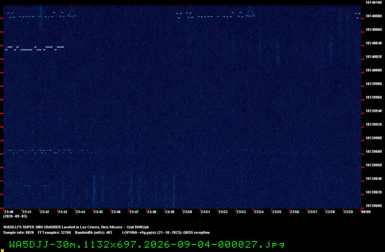The height and width of the screenshot is (252, 385).
Task: Click the 00:00 end time label
Action: tap(366, 212)
